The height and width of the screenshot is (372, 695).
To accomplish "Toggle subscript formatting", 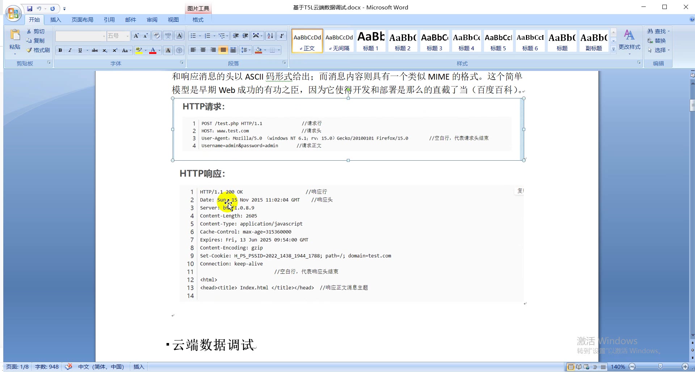I will pyautogui.click(x=105, y=50).
